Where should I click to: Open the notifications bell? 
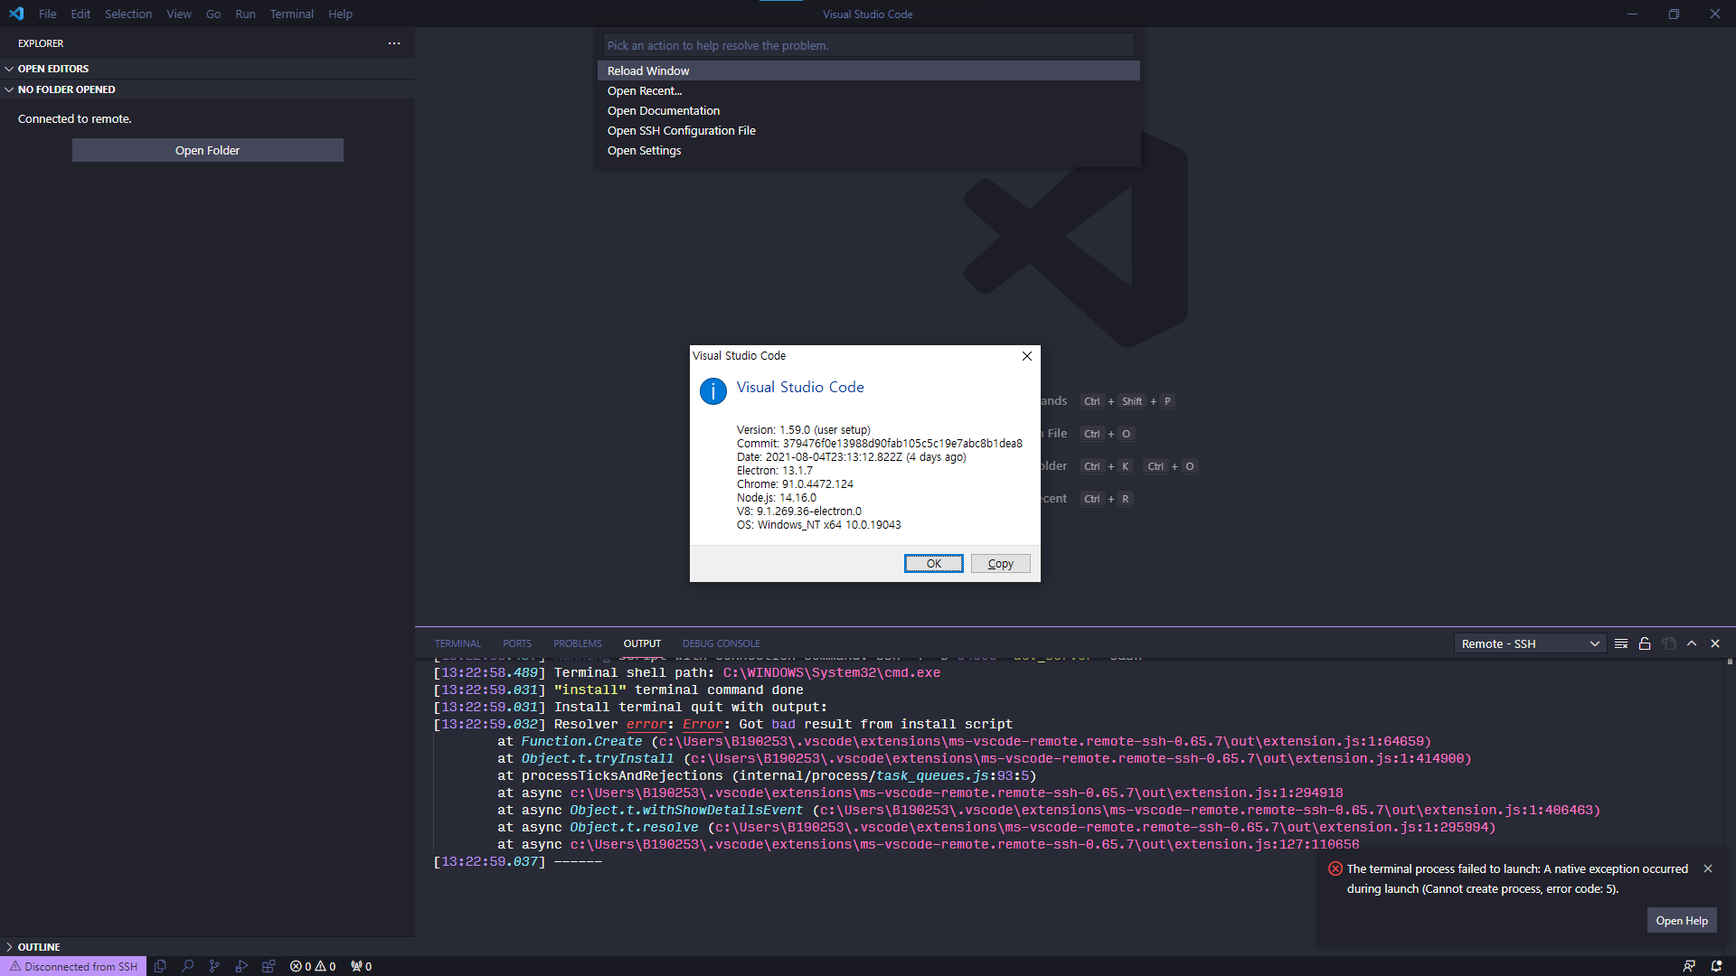pos(1717,965)
